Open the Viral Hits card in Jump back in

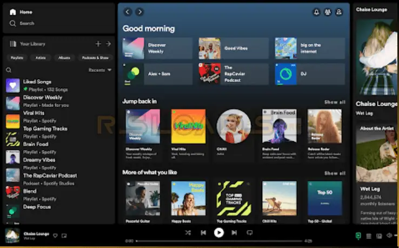188,134
